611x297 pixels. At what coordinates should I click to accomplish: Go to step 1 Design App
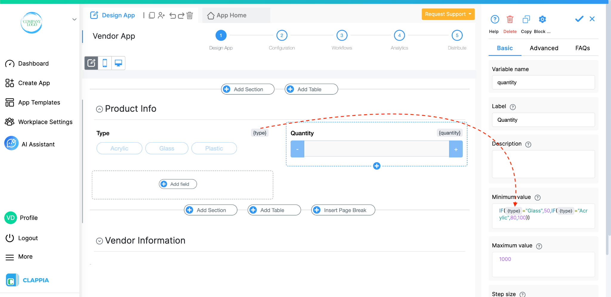221,35
